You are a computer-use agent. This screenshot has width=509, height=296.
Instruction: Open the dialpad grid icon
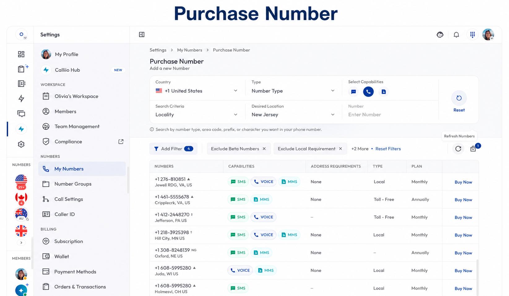pos(472,35)
